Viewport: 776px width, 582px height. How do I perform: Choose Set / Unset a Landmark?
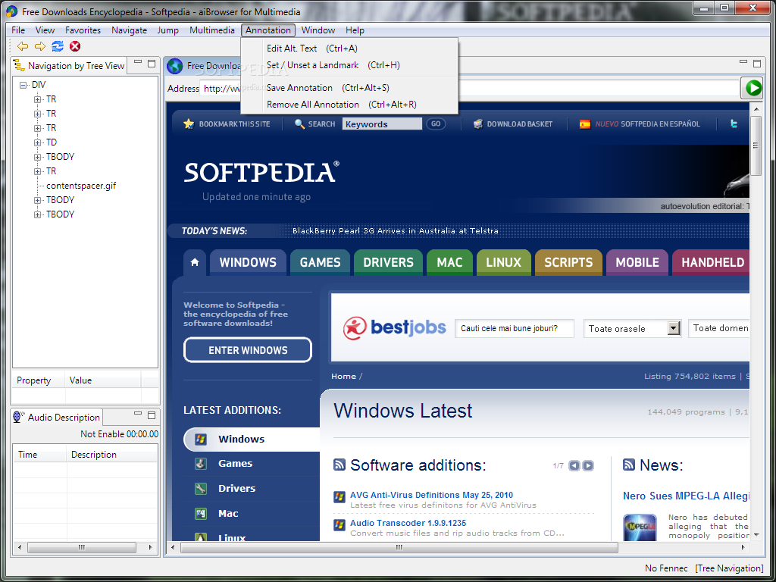pos(349,65)
